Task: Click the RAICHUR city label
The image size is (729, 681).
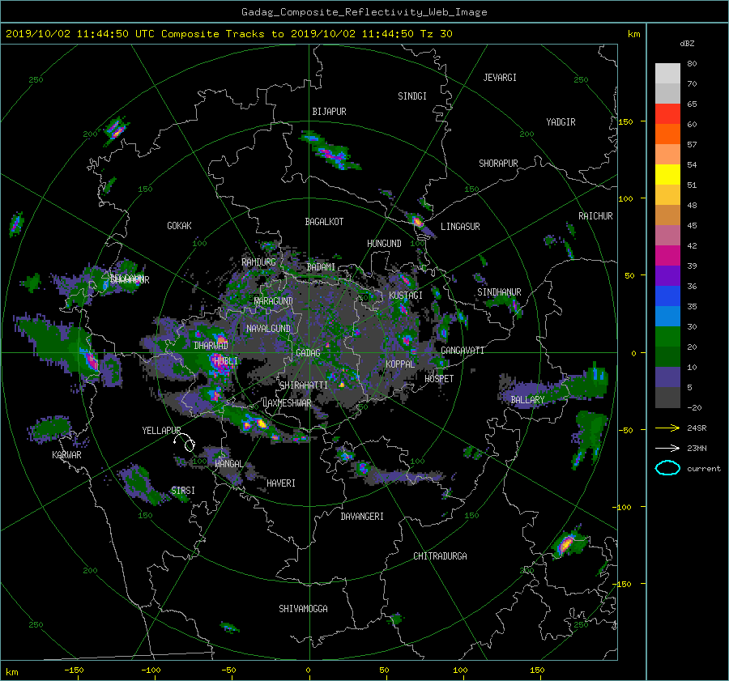Action: pyautogui.click(x=595, y=216)
